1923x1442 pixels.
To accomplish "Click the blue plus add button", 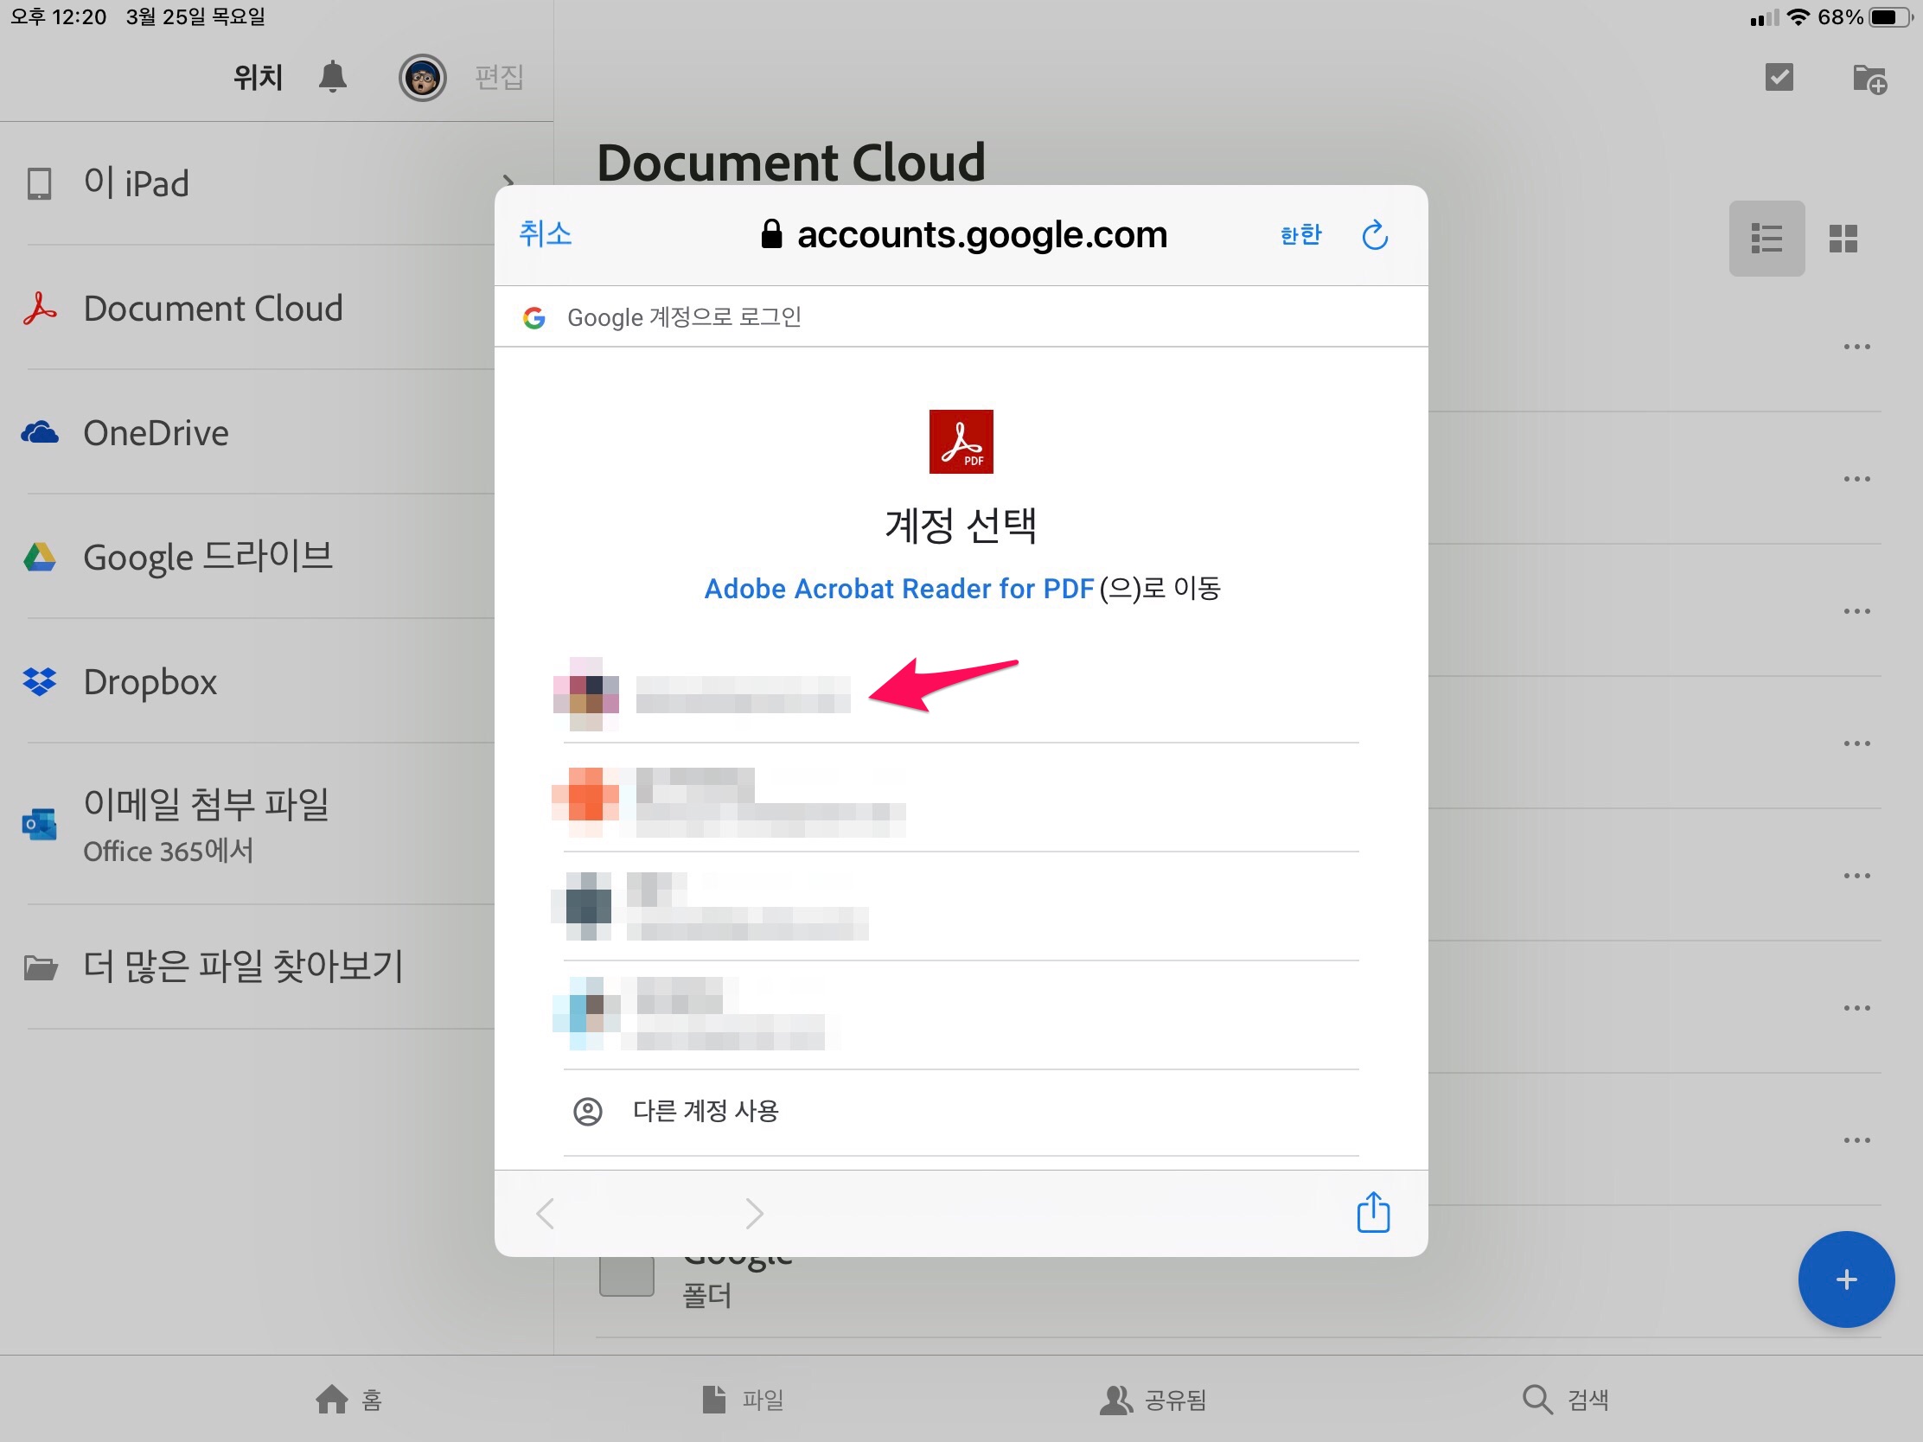I will pyautogui.click(x=1846, y=1279).
